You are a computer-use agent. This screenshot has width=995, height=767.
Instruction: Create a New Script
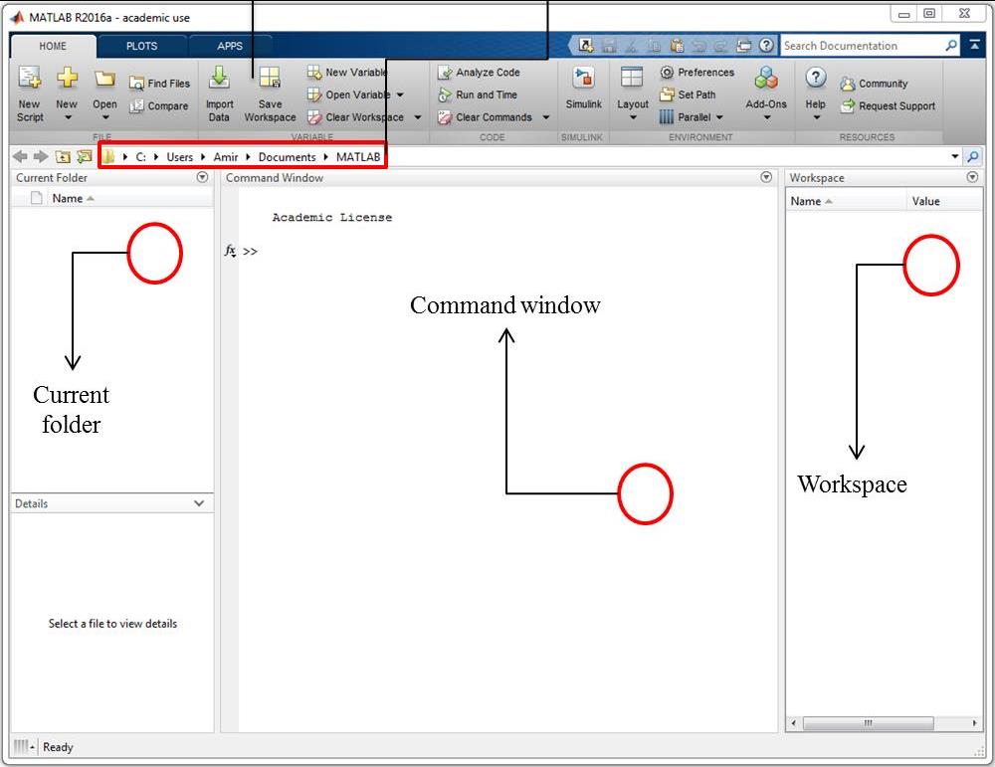click(29, 94)
